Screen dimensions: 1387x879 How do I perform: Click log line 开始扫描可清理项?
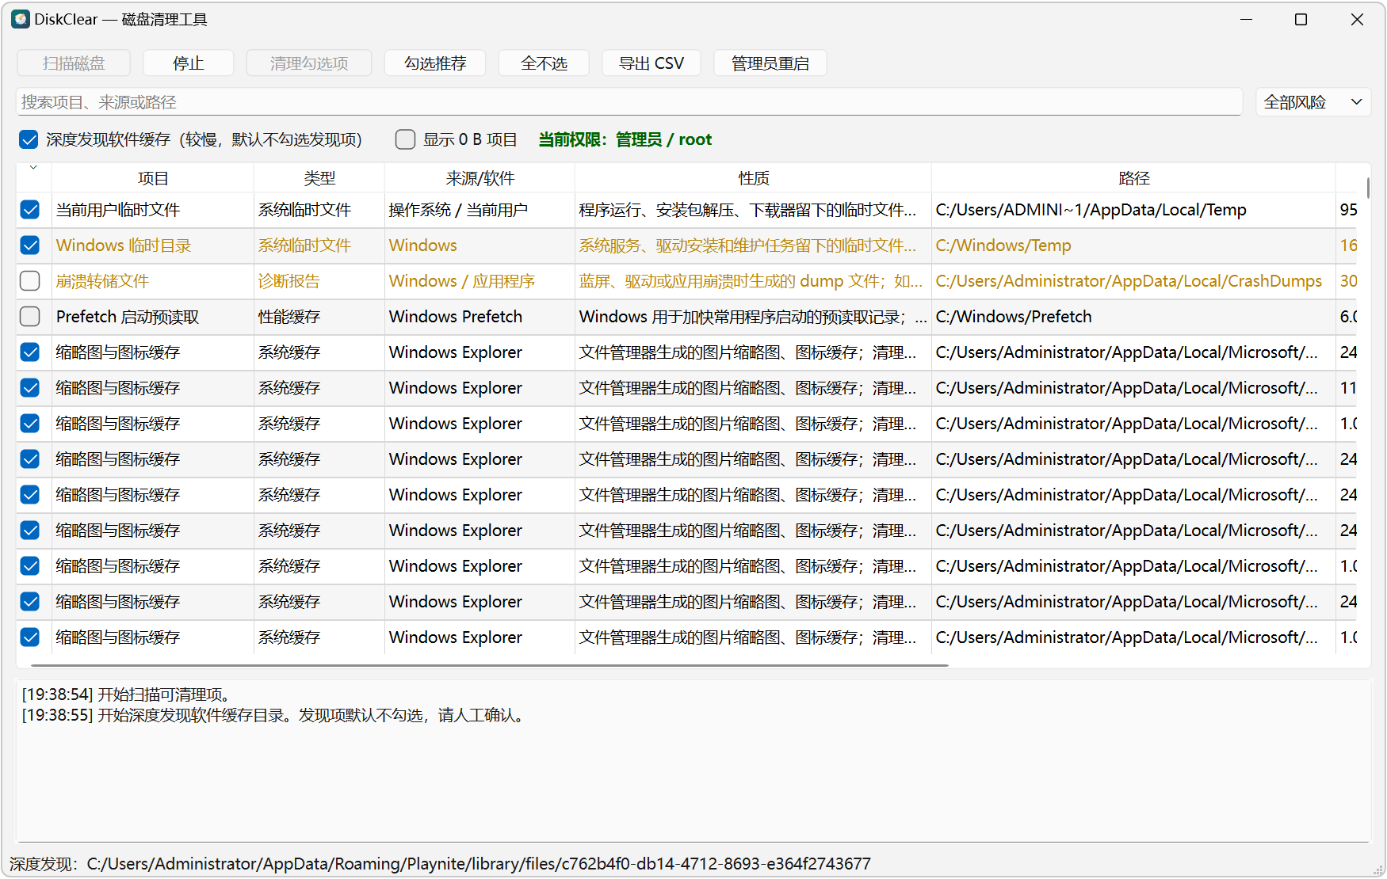[128, 694]
